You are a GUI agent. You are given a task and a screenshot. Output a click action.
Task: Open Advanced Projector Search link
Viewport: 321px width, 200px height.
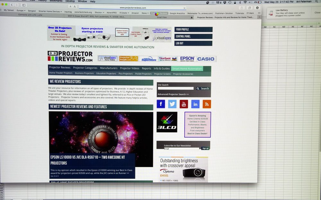pyautogui.click(x=173, y=94)
